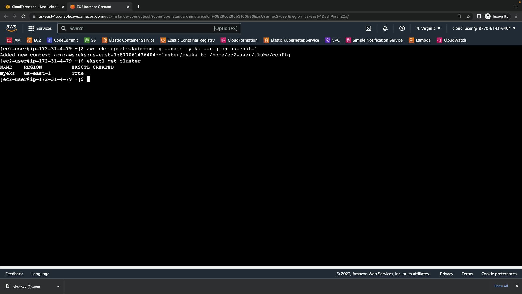This screenshot has width=522, height=294.
Task: Bookmark this page with the star icon
Action: tap(468, 16)
